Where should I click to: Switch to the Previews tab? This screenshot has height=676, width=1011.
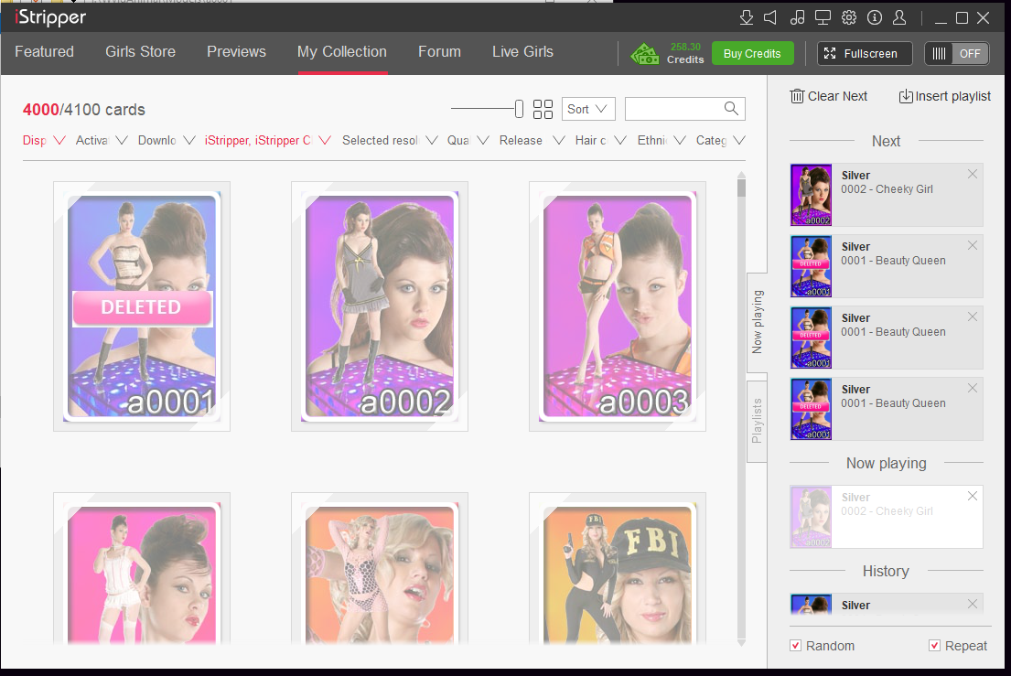237,51
